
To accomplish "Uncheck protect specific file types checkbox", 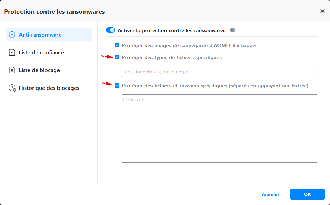I will [x=117, y=57].
